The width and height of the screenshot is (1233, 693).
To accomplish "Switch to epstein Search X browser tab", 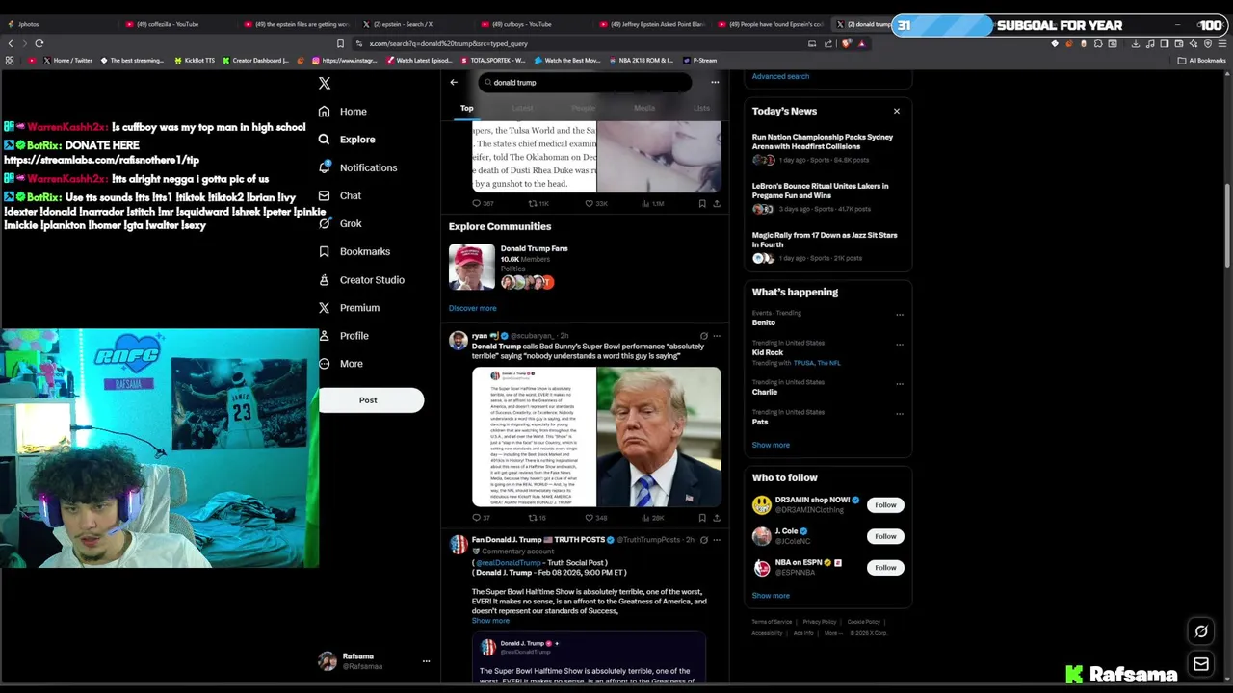I will pyautogui.click(x=403, y=24).
